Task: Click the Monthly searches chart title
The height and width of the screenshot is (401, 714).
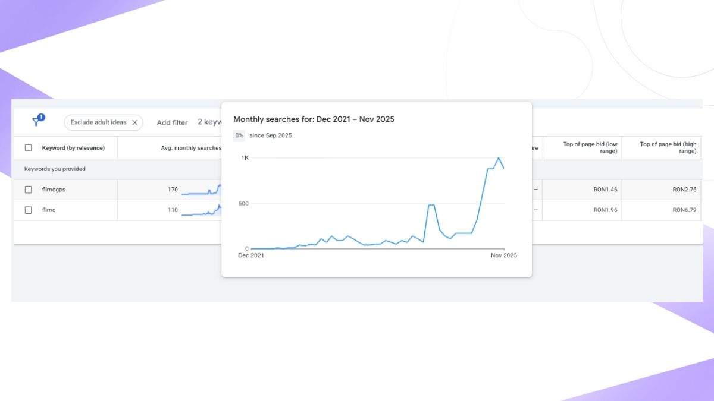Action: pyautogui.click(x=314, y=119)
